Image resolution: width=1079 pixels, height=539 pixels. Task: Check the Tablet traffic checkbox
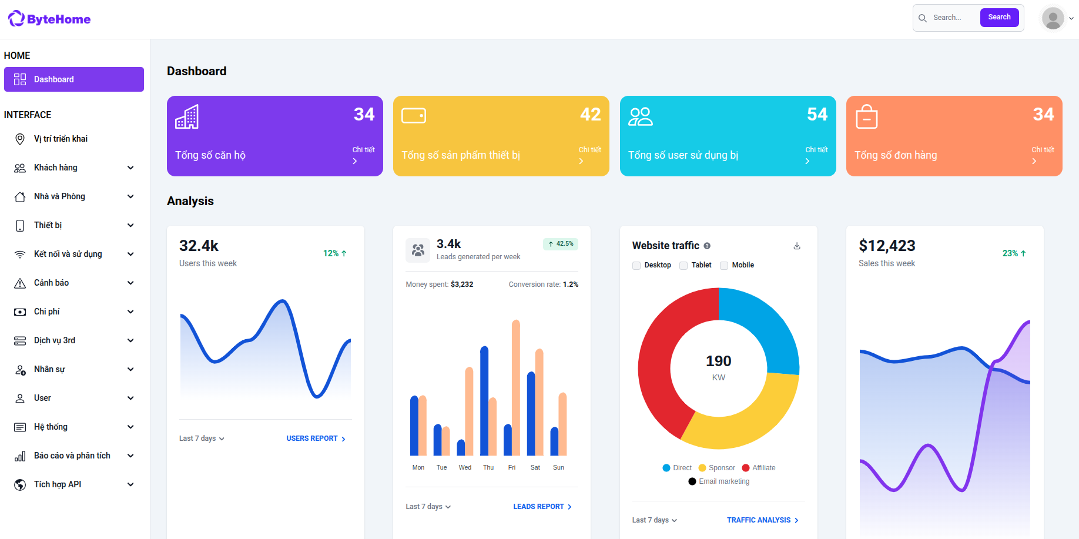683,266
